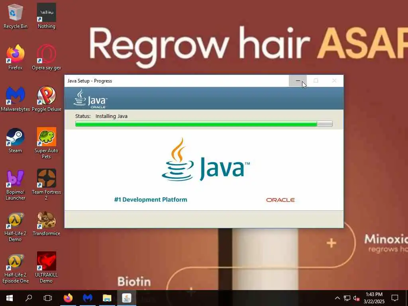Click the '#1 Development Platform' text

tap(151, 200)
